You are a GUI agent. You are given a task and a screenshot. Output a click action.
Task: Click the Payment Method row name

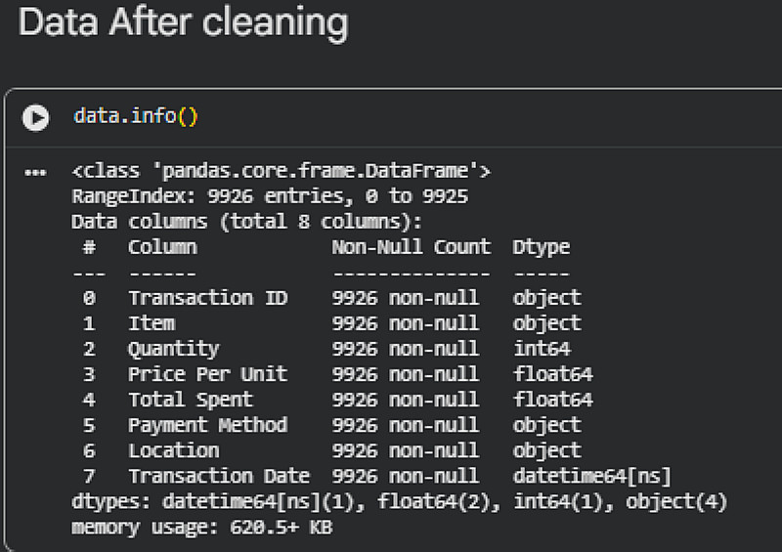click(x=208, y=425)
